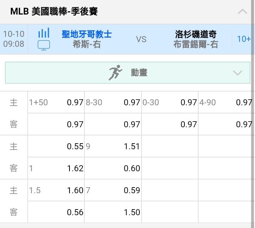Click the running man animation icon
This screenshot has width=255, height=228.
click(115, 73)
